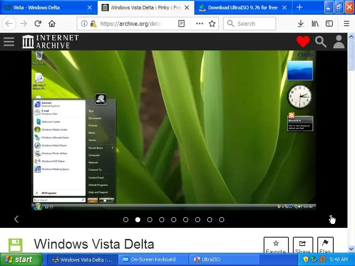The image size is (355, 266).
Task: Select the third carousel dot
Action: 150,219
